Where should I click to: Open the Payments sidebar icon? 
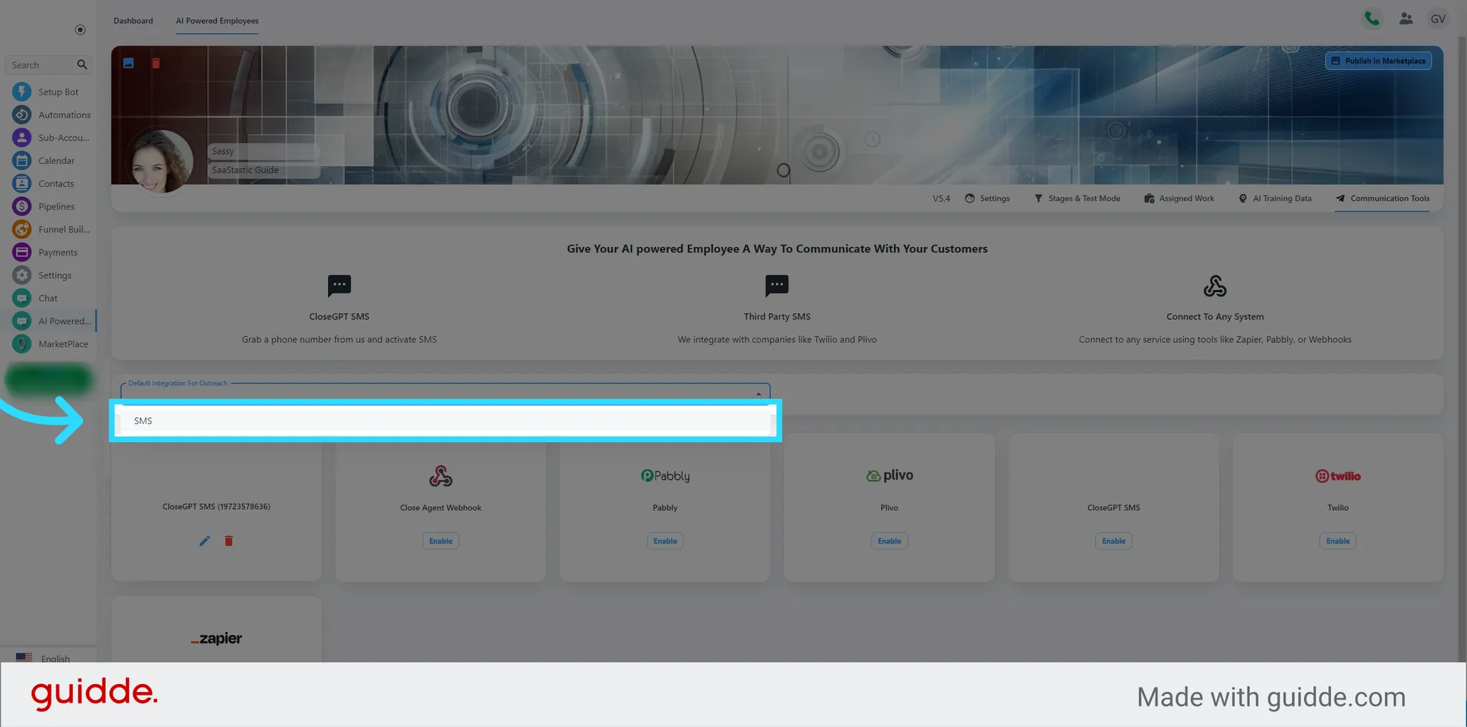(21, 252)
